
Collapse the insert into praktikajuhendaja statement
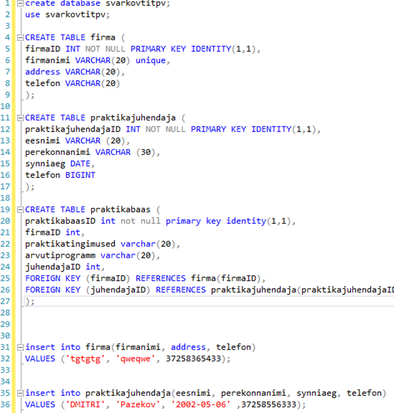point(20,393)
